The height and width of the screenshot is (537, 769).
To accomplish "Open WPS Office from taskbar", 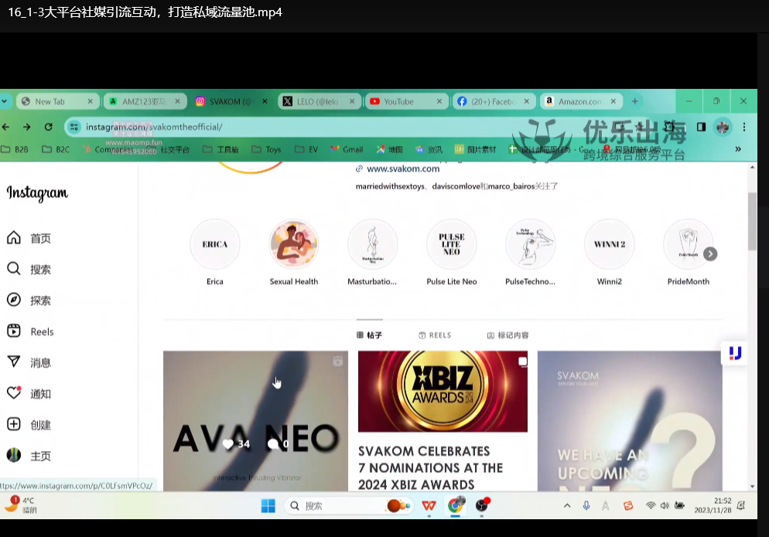I will pyautogui.click(x=429, y=505).
